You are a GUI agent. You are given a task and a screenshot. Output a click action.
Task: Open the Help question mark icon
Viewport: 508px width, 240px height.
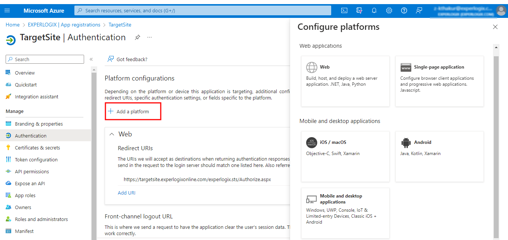coord(404,10)
